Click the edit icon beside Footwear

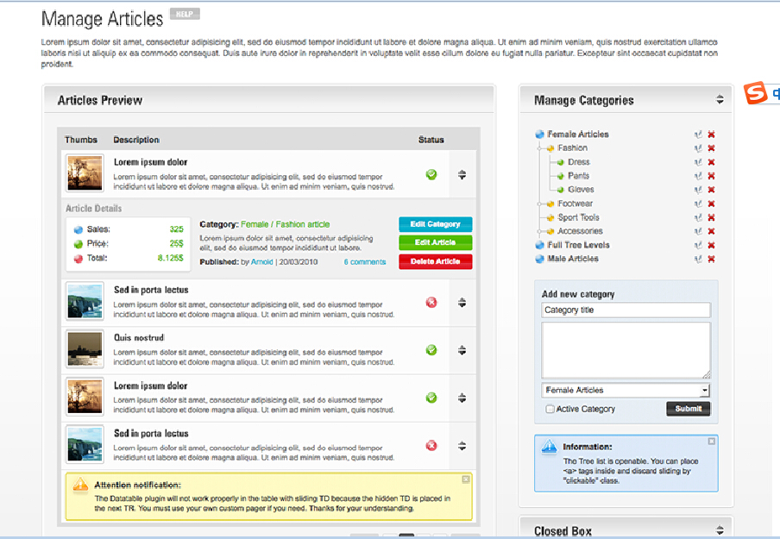pos(697,204)
